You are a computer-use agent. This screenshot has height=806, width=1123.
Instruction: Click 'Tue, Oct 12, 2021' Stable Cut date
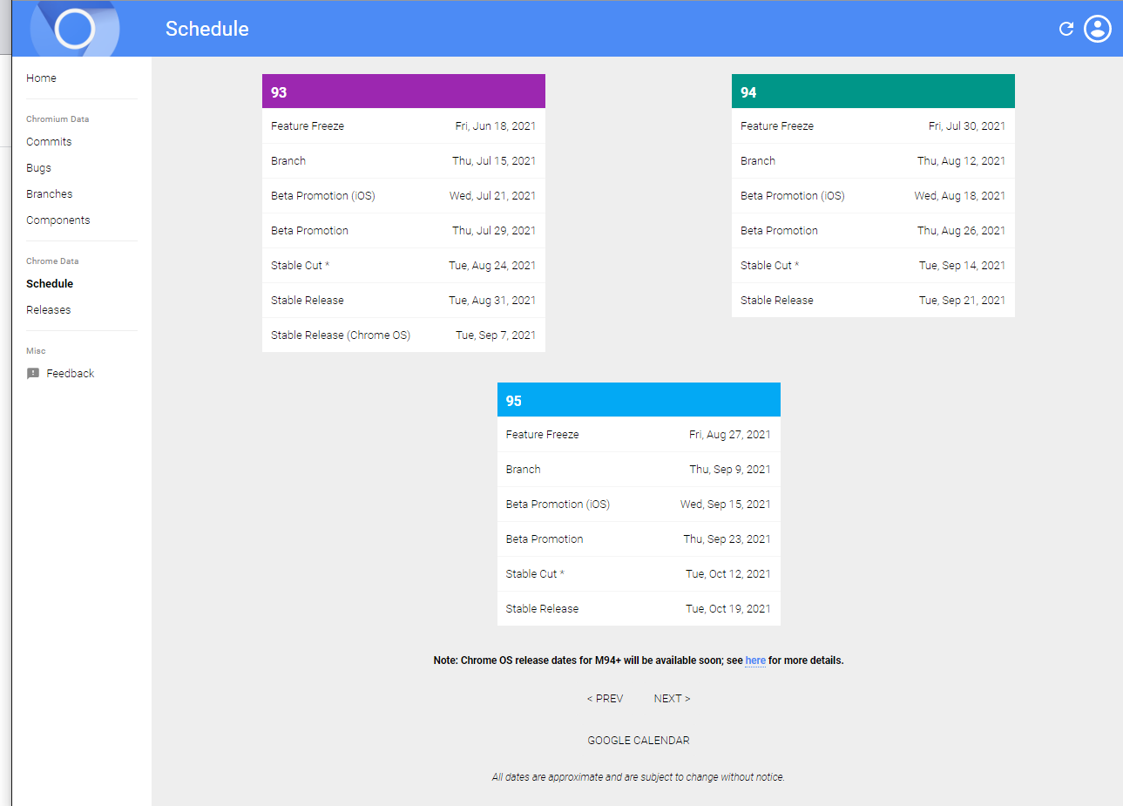[x=728, y=574]
